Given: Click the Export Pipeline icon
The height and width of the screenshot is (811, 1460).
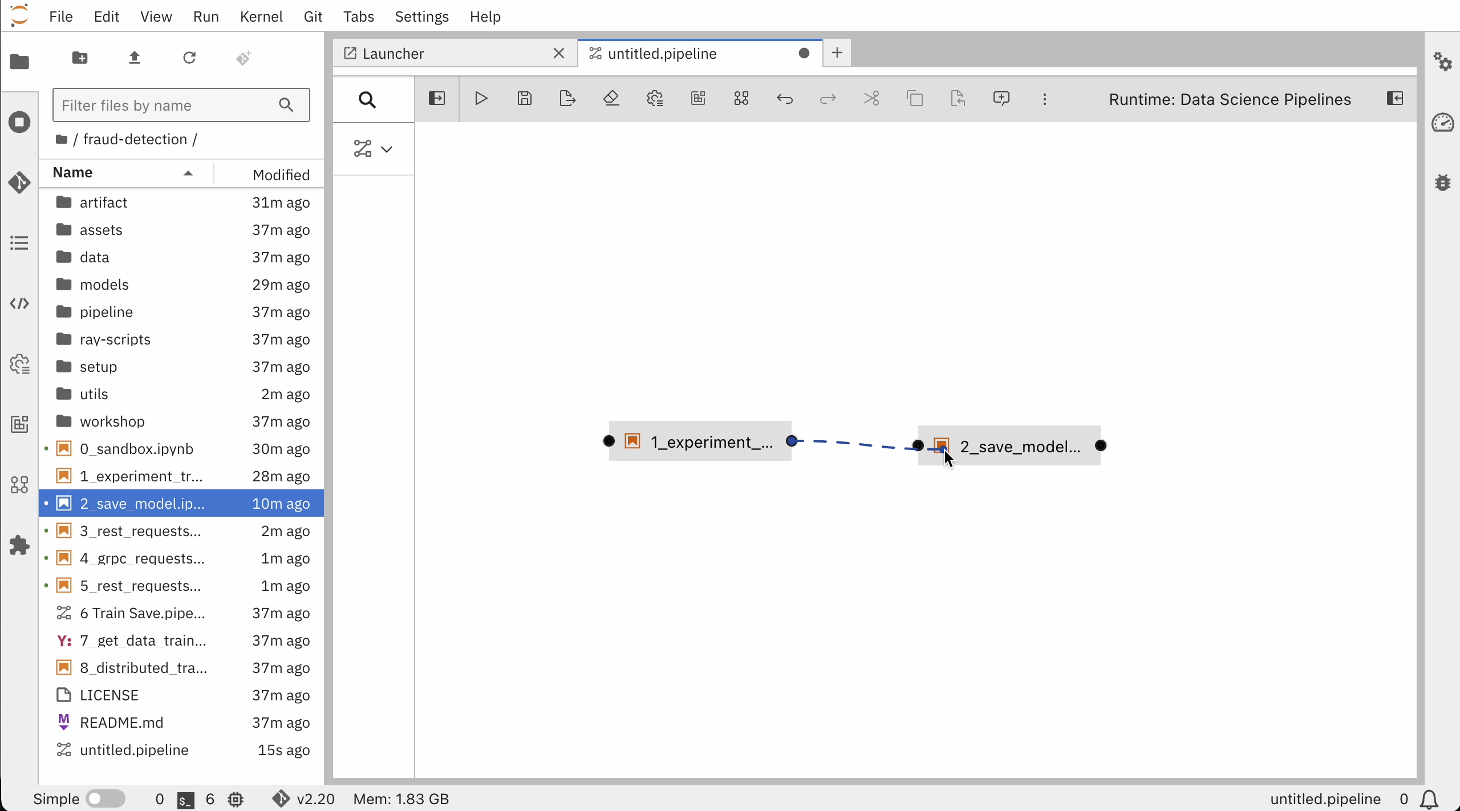Looking at the screenshot, I should pos(567,99).
